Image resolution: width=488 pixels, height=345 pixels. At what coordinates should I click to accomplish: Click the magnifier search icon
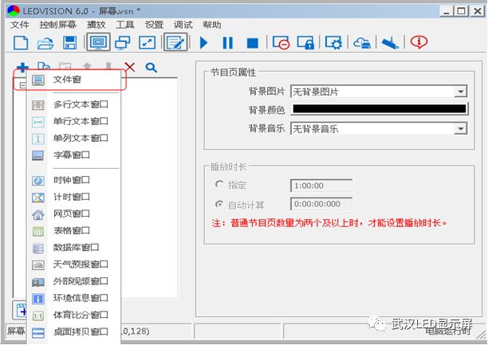click(152, 67)
